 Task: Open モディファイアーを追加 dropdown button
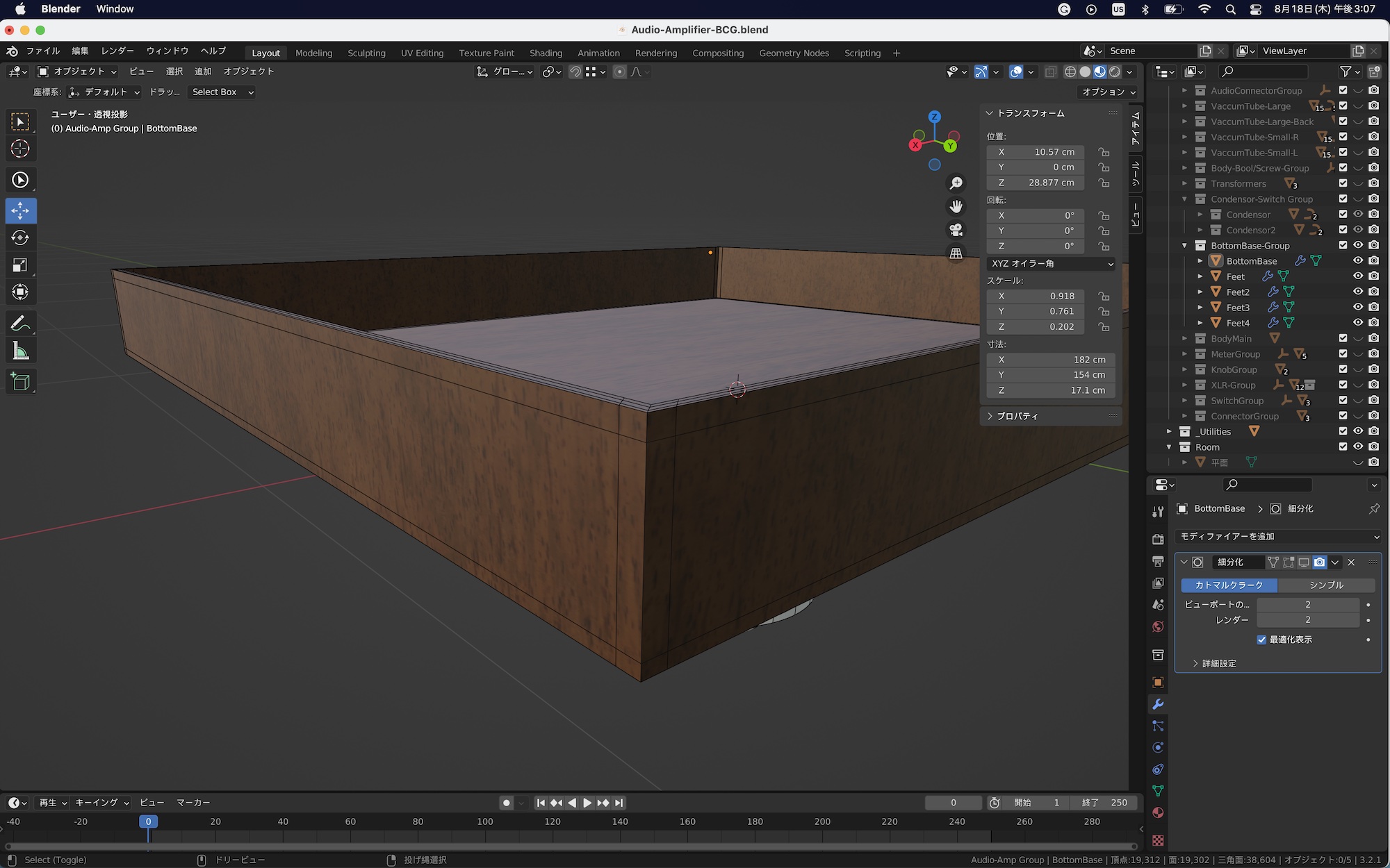[1277, 537]
